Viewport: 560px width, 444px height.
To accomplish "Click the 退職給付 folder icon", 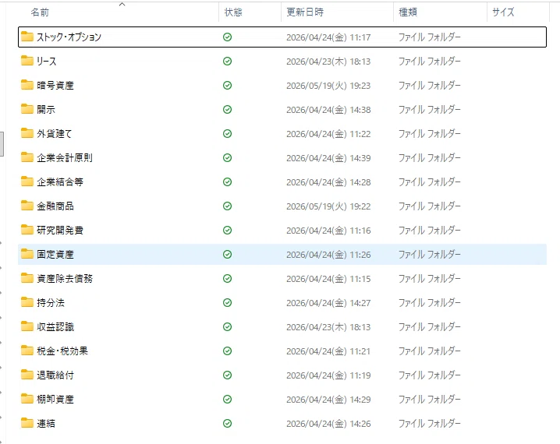I will (27, 375).
